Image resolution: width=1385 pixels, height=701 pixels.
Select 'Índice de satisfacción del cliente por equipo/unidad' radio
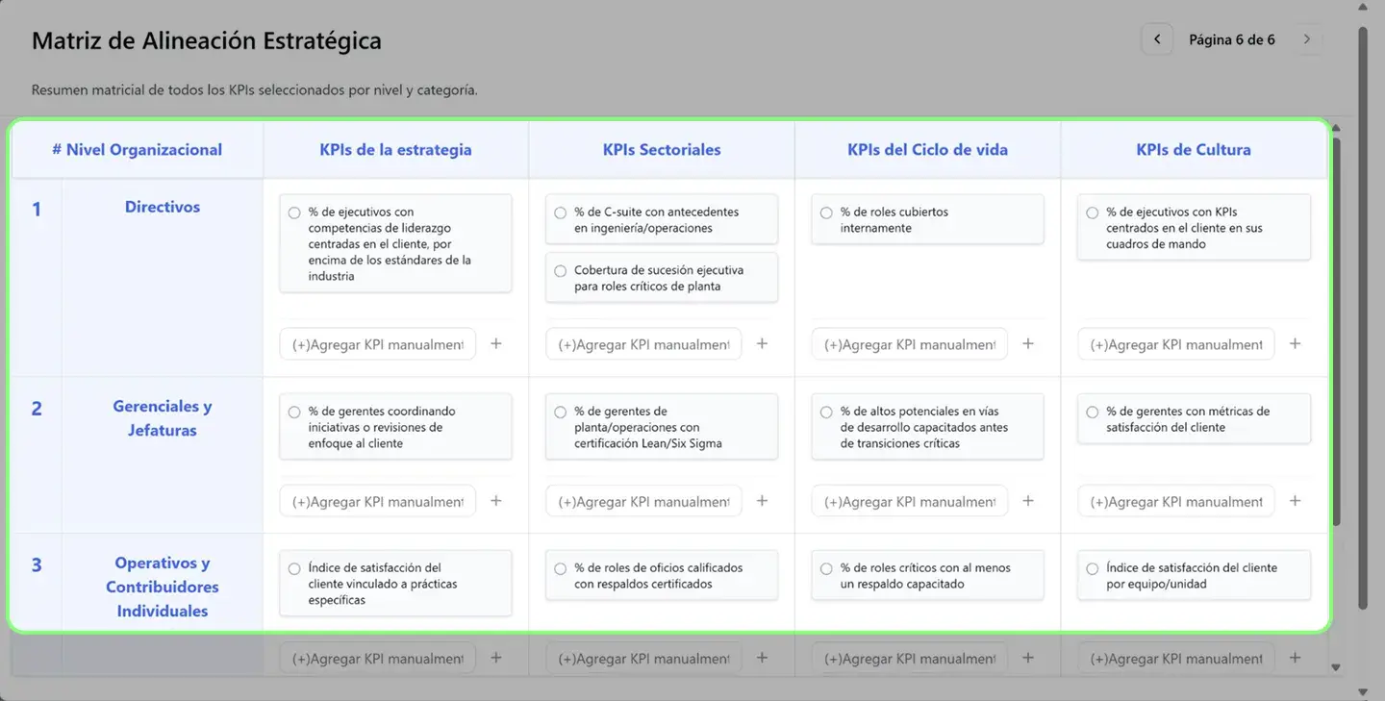tap(1093, 568)
